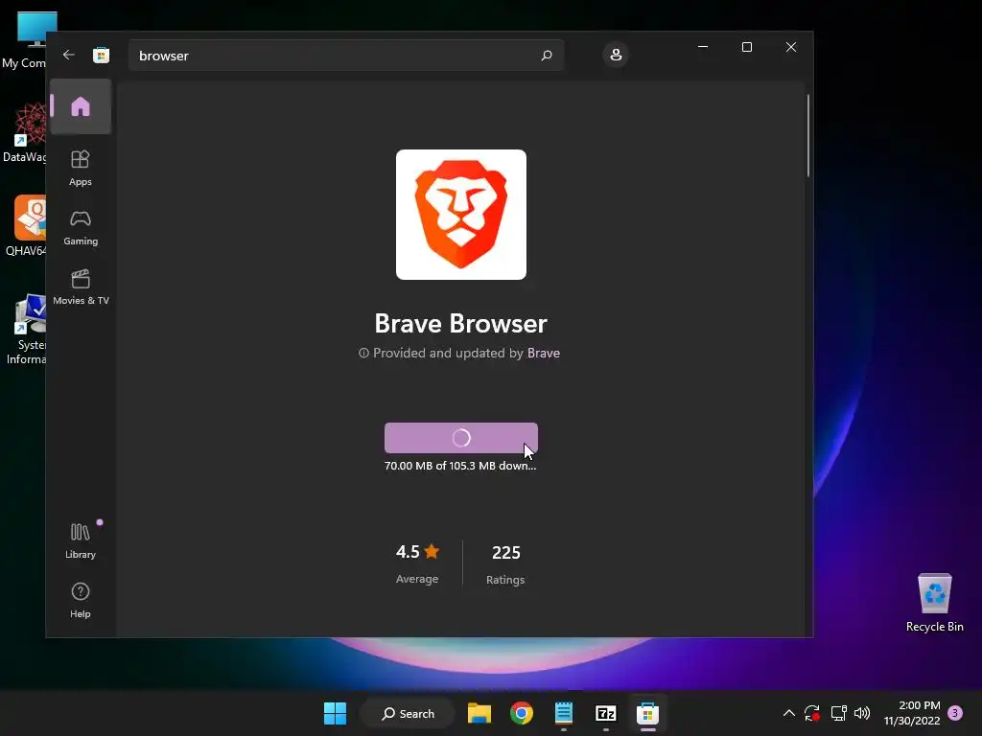Close the Microsoft Store window
Screen dimensions: 982x736
(x=791, y=47)
